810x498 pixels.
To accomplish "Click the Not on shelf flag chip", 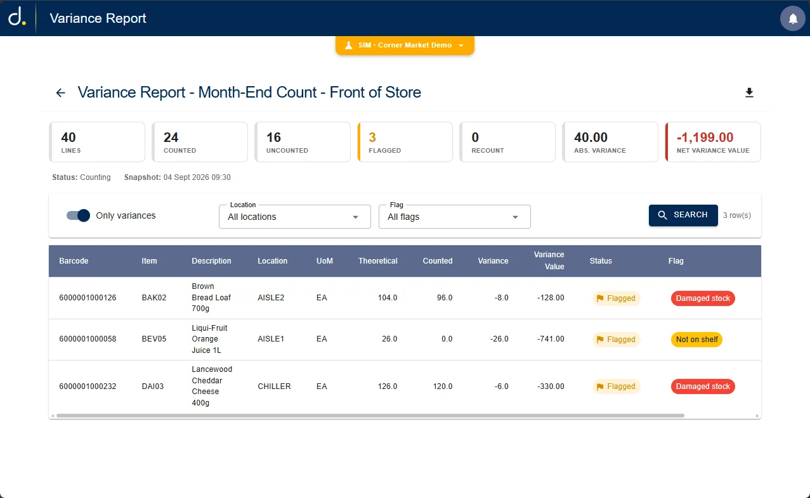I will coord(696,340).
